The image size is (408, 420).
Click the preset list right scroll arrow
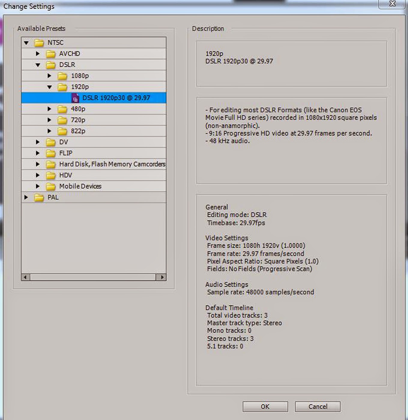tap(162, 277)
